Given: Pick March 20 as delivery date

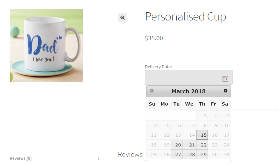Looking at the screenshot, I should 176,145.
